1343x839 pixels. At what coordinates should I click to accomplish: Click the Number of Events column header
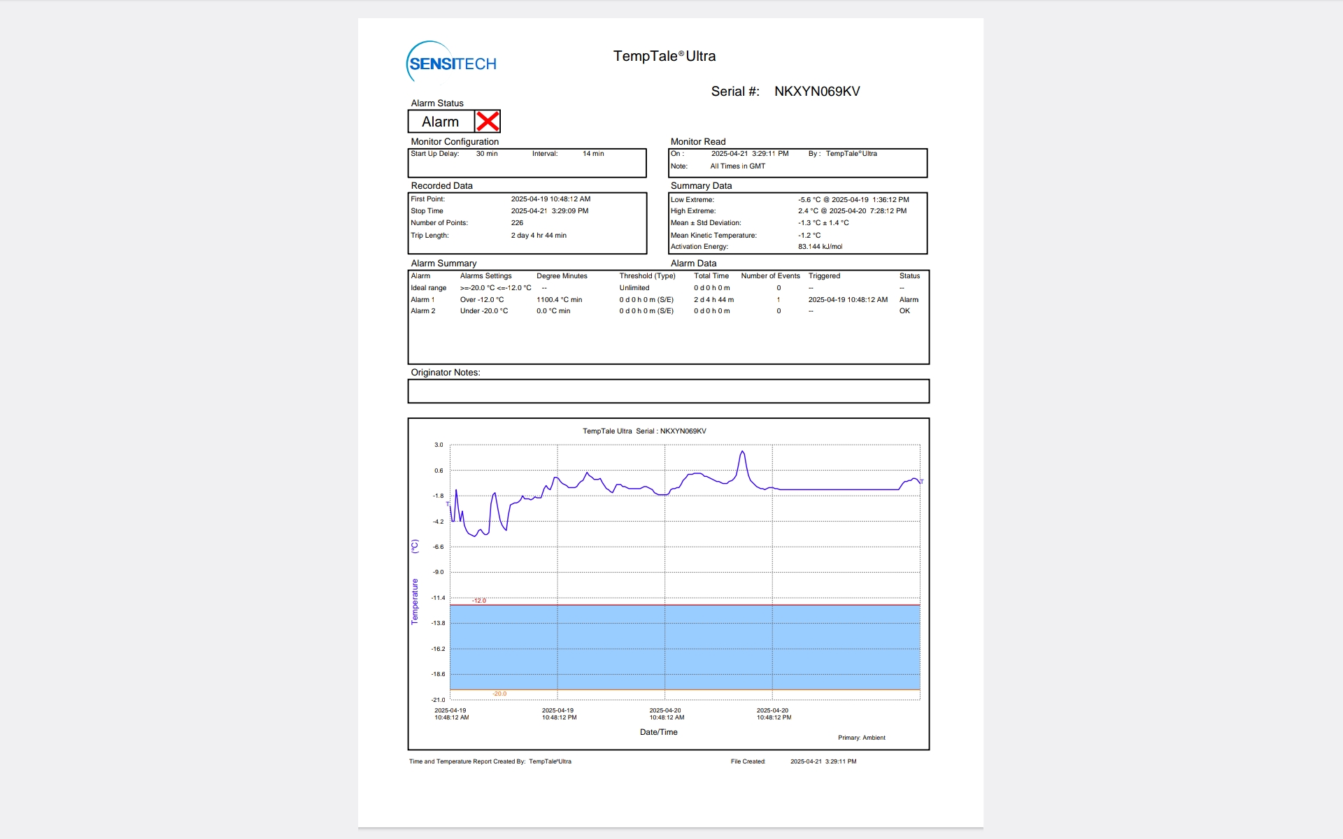[x=770, y=276]
